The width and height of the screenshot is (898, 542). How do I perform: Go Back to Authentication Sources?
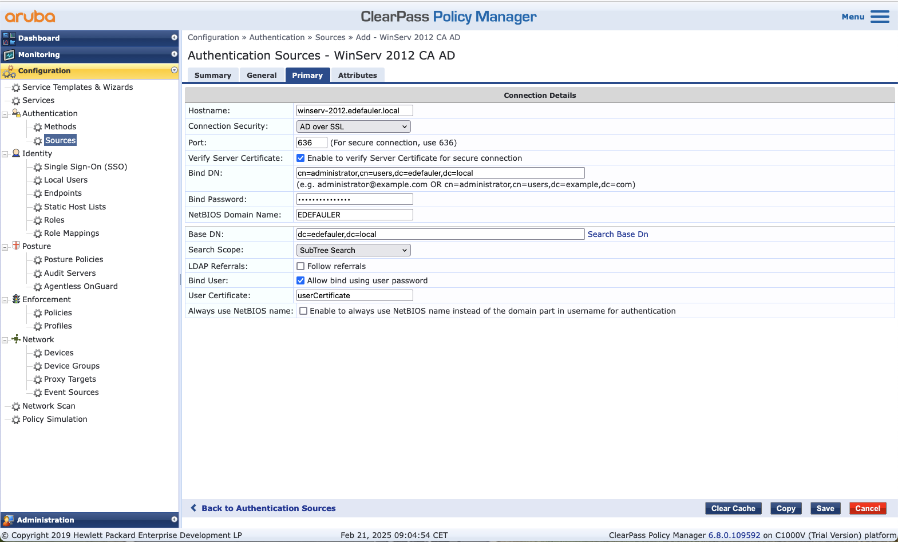point(268,508)
